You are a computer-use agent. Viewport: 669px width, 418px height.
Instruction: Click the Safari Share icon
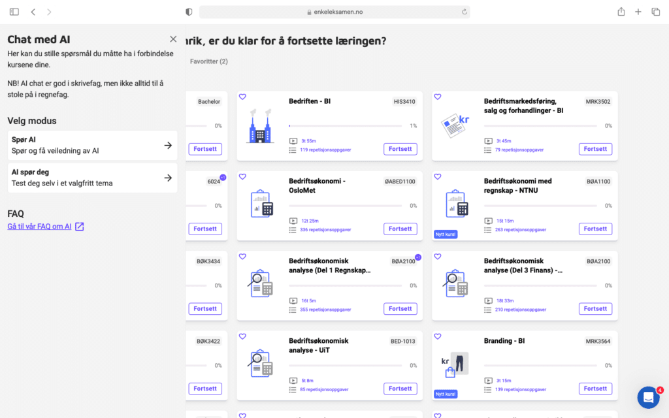[x=621, y=12]
